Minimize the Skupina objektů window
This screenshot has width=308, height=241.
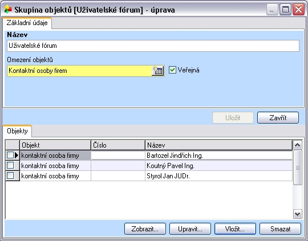272,9
